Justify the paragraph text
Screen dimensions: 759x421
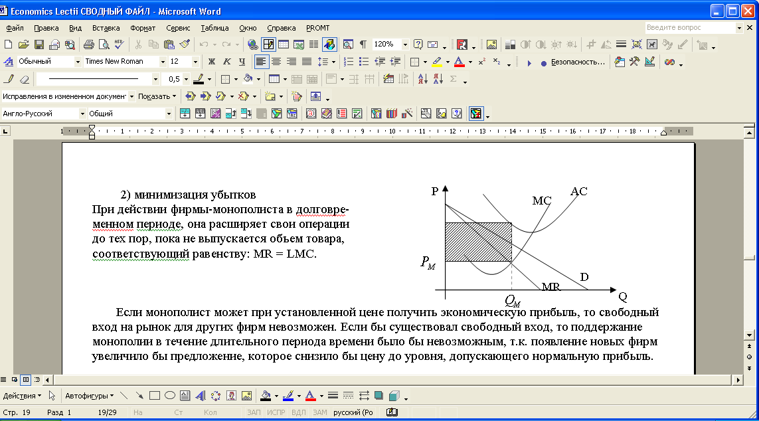(307, 62)
